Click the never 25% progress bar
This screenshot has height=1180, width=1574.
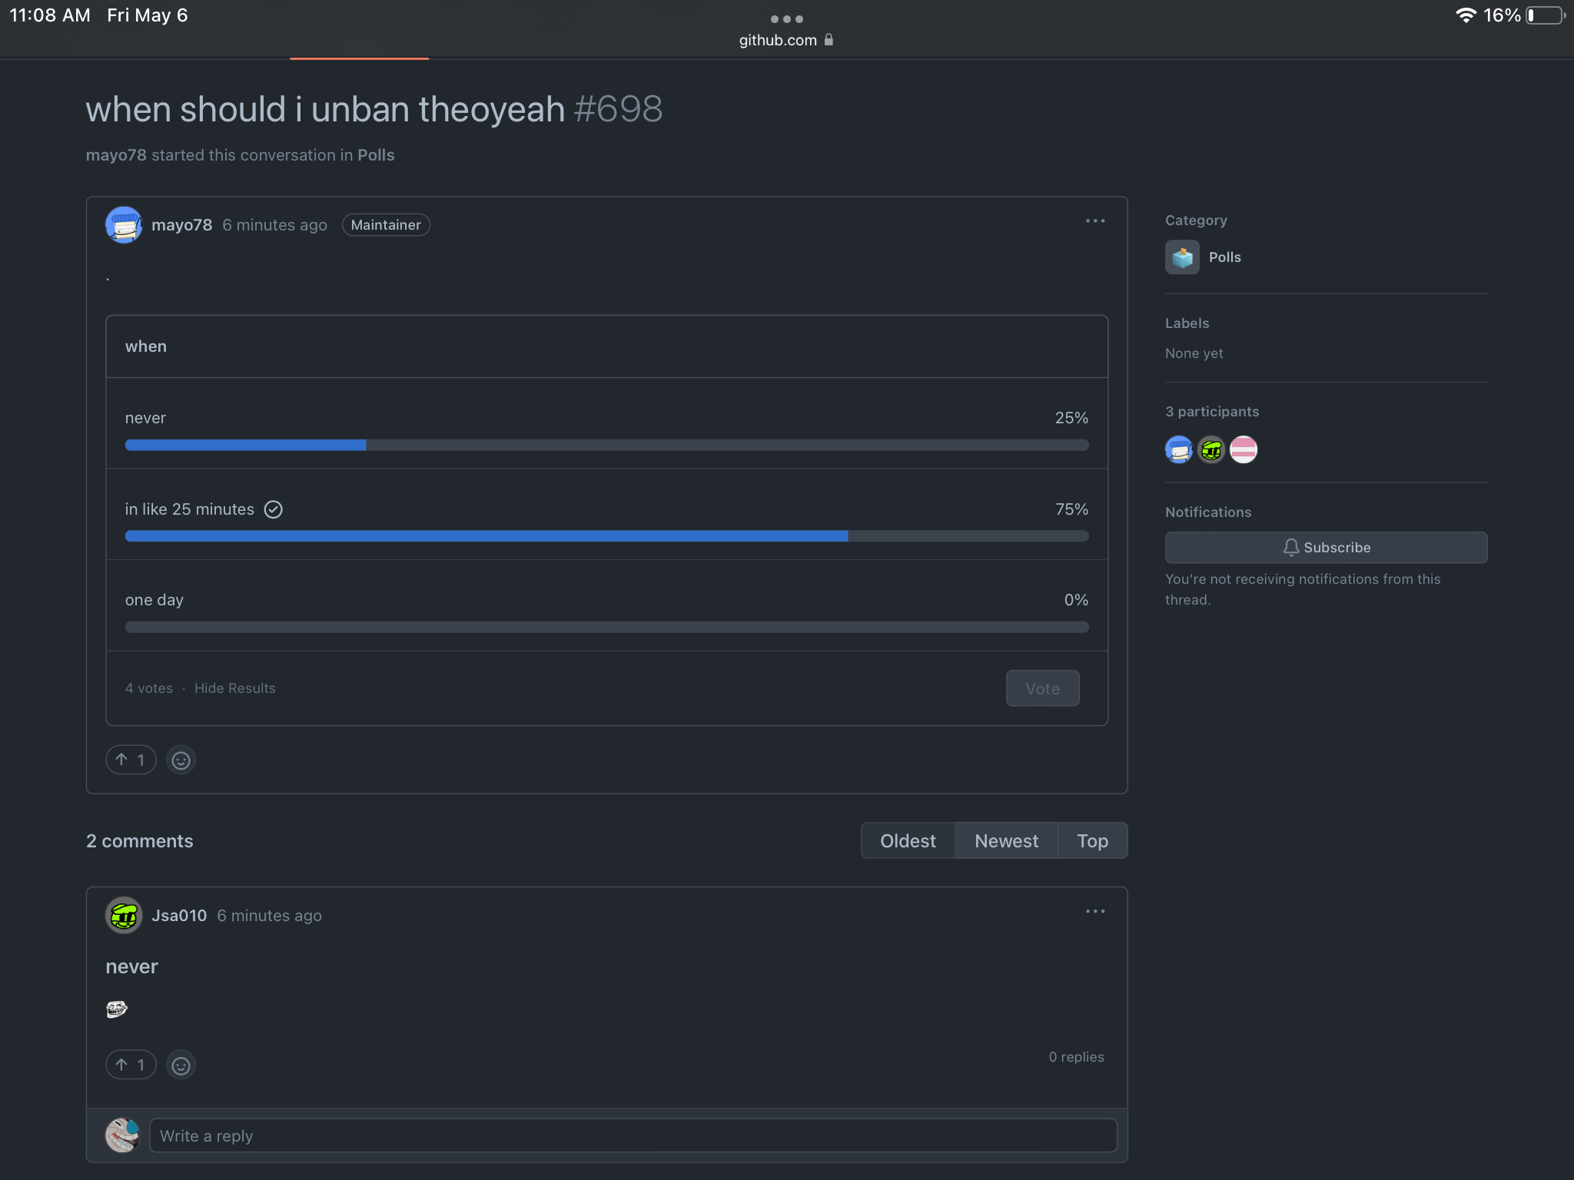606,445
